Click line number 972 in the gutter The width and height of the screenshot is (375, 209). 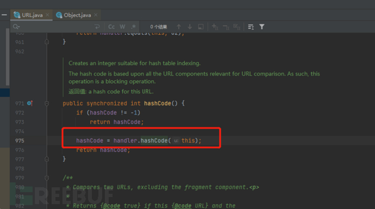pyautogui.click(x=20, y=113)
